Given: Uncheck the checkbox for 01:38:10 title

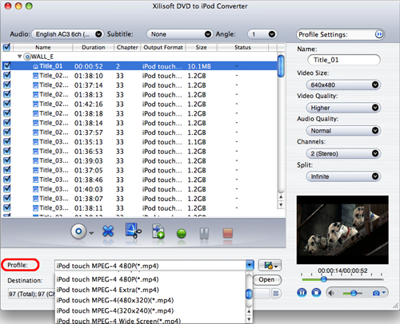Looking at the screenshot, I should pyautogui.click(x=7, y=75).
